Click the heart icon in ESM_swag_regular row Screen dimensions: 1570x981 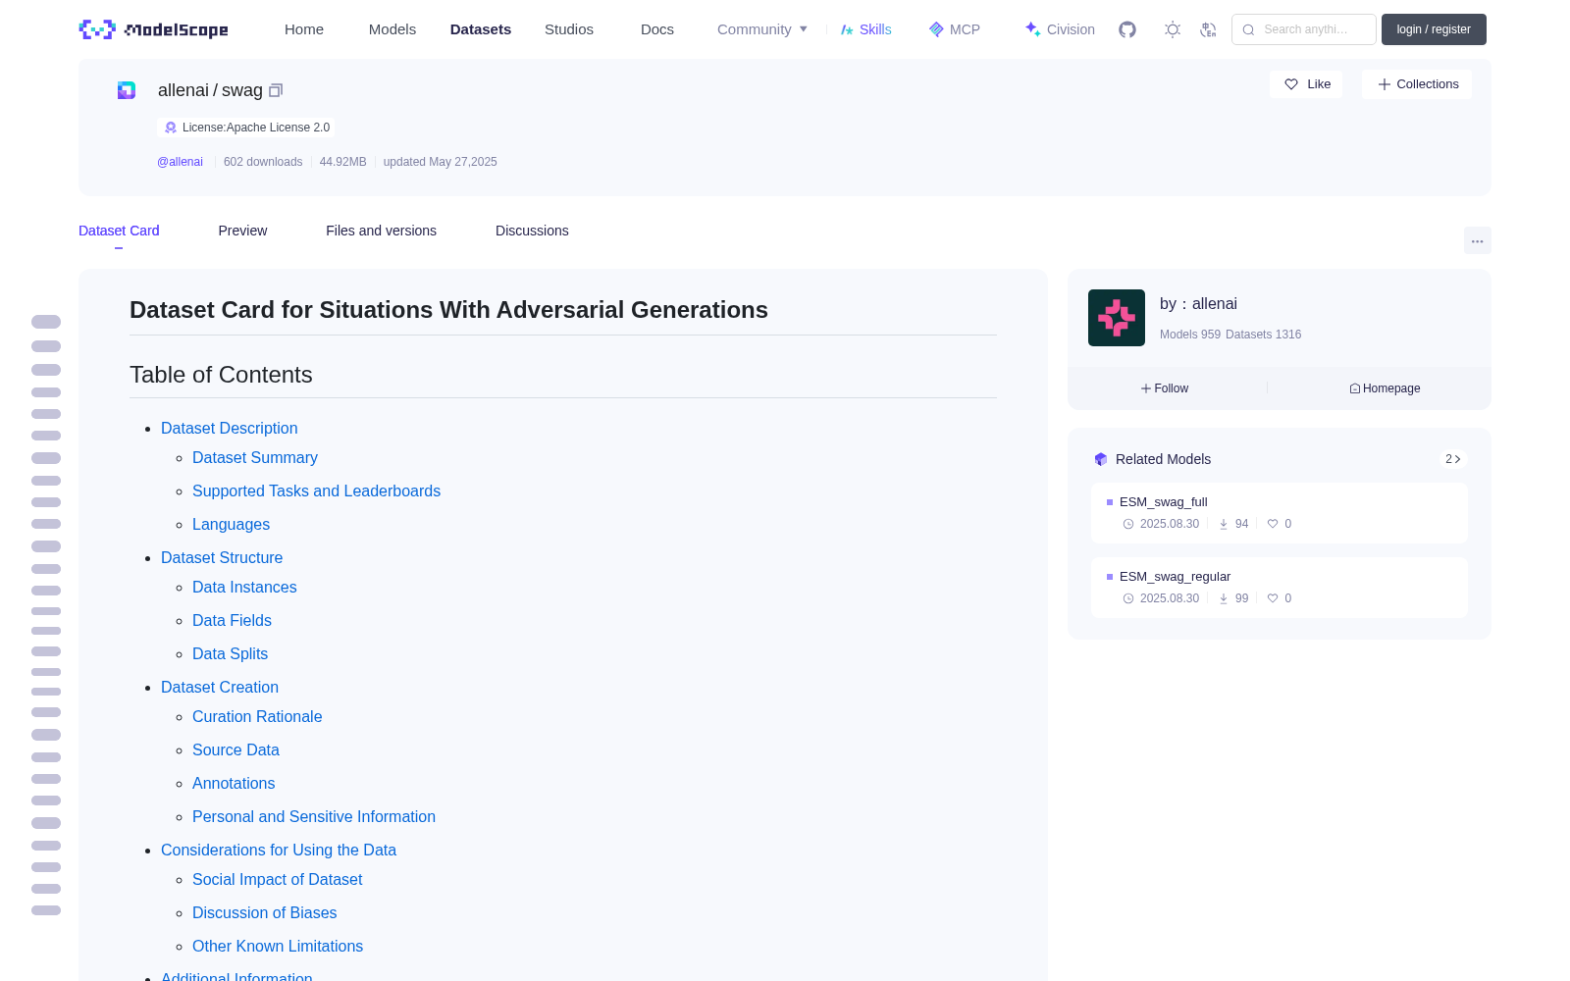tap(1273, 598)
